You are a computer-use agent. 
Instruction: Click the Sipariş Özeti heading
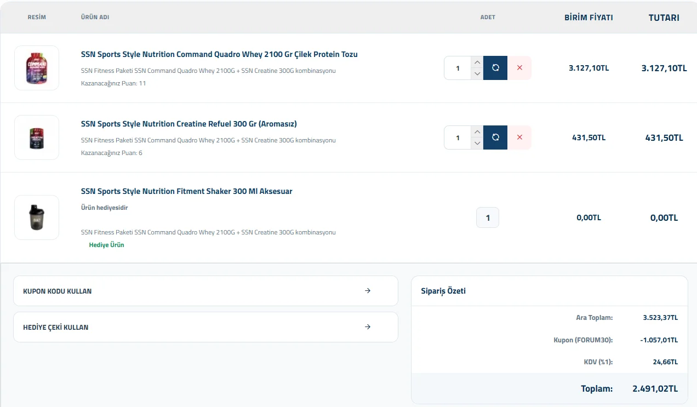[x=443, y=291]
